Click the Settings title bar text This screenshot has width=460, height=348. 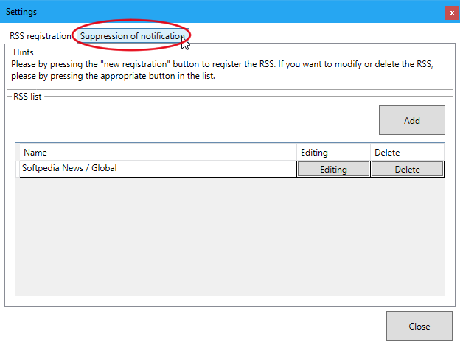23,12
